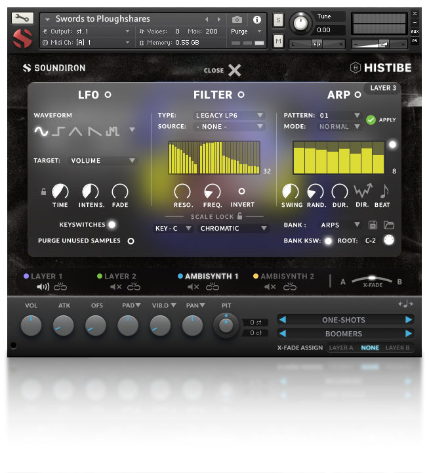
Task: Assign X-Fade to Layer A
Action: click(x=341, y=348)
